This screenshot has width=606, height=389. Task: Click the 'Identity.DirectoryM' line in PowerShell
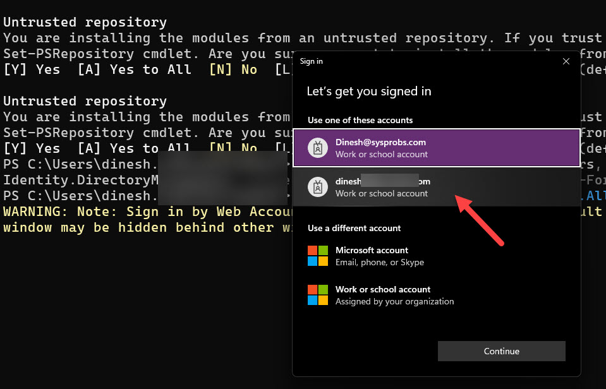[81, 181]
